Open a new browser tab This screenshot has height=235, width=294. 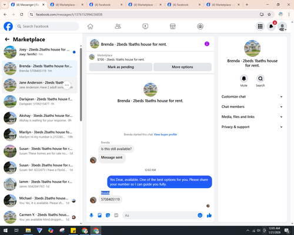point(247,5)
